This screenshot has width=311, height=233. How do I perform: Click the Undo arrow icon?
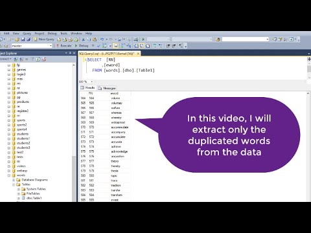[x=102, y=39]
